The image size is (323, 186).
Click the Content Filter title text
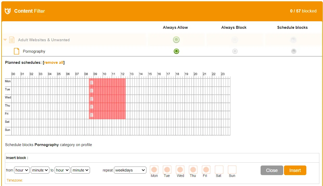[x=29, y=11]
